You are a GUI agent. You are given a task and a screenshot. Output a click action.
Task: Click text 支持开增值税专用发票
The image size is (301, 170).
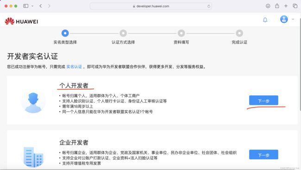[82, 163]
